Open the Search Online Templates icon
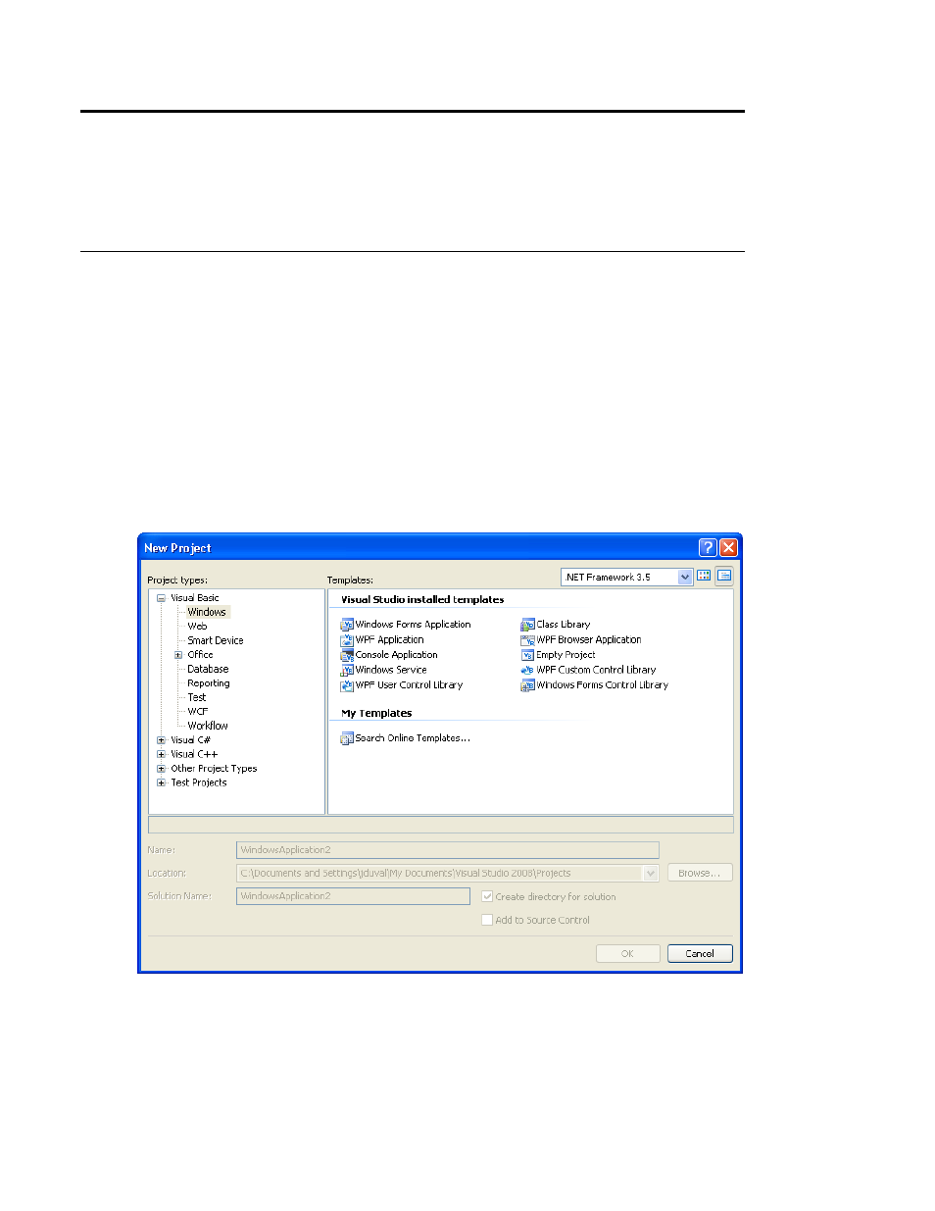Viewport: 935px width, 1211px height. click(347, 738)
